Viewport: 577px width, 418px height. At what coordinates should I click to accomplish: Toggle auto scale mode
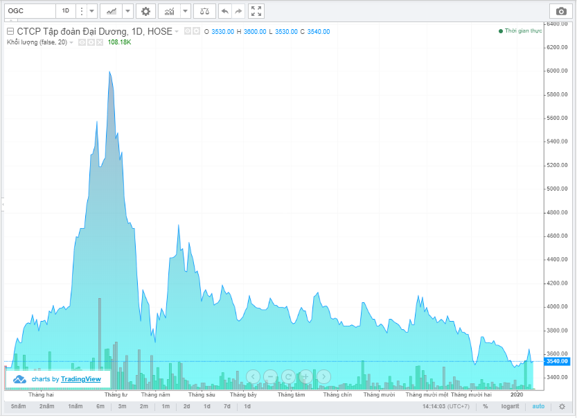click(538, 406)
